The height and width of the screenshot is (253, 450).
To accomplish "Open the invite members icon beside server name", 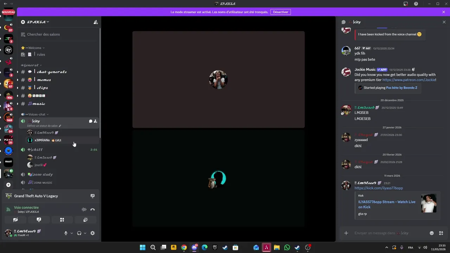I will 96,22.
